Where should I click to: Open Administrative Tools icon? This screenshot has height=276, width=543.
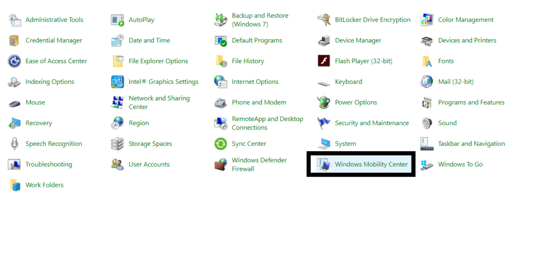coord(14,20)
